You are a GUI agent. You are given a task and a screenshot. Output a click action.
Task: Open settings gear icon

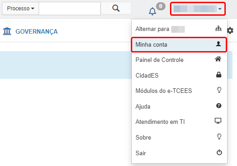click(x=230, y=31)
